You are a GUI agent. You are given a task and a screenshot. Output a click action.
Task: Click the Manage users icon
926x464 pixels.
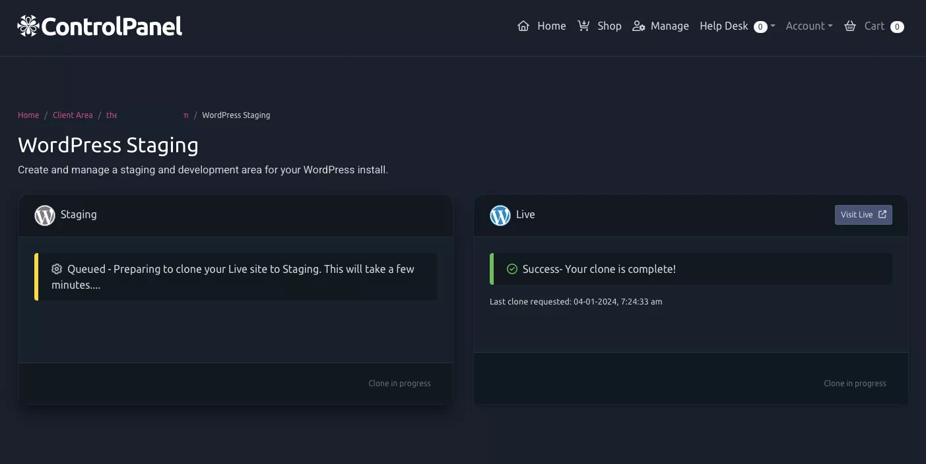(639, 26)
